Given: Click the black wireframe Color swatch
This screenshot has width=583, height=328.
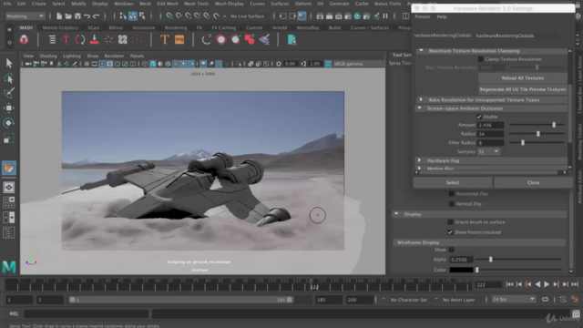Looking at the screenshot, I should coord(461,270).
